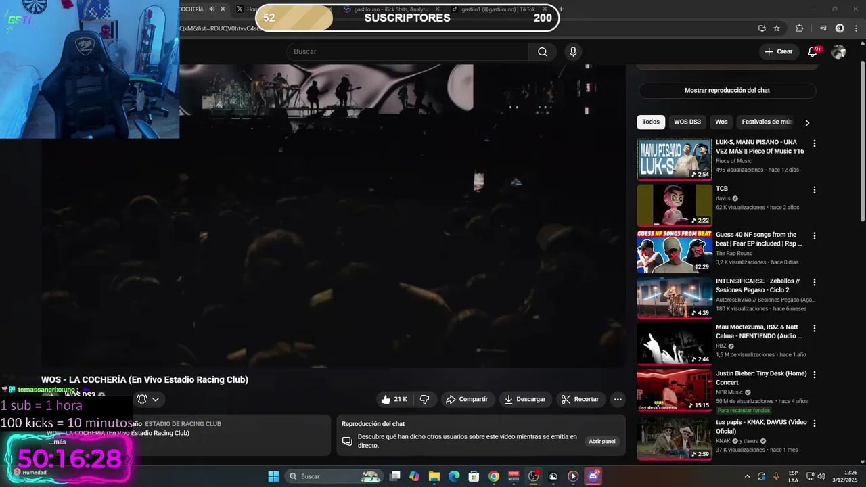Screen dimensions: 866x487
Task: Open the subscription notification bell dropdown
Action: (x=148, y=400)
